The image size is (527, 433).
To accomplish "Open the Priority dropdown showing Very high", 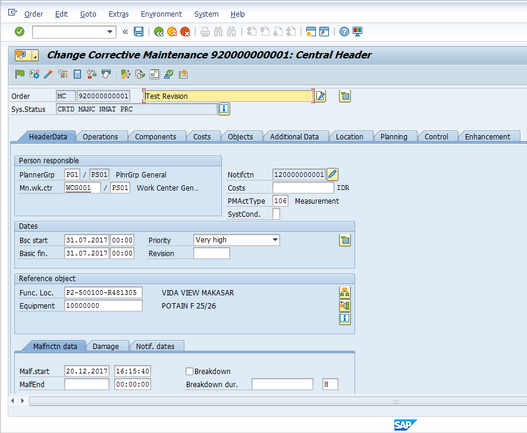I will coord(275,239).
